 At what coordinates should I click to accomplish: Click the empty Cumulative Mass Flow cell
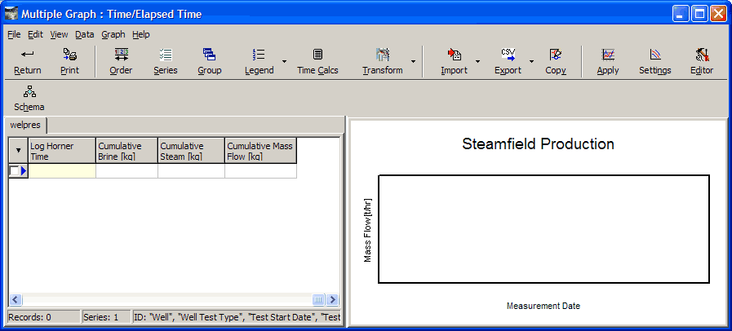point(260,170)
